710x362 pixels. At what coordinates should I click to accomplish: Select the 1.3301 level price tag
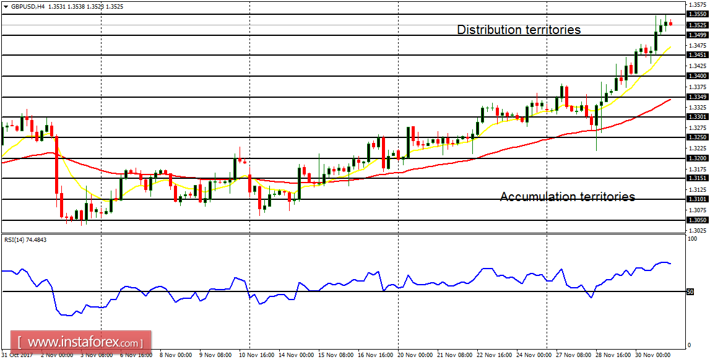[698, 117]
